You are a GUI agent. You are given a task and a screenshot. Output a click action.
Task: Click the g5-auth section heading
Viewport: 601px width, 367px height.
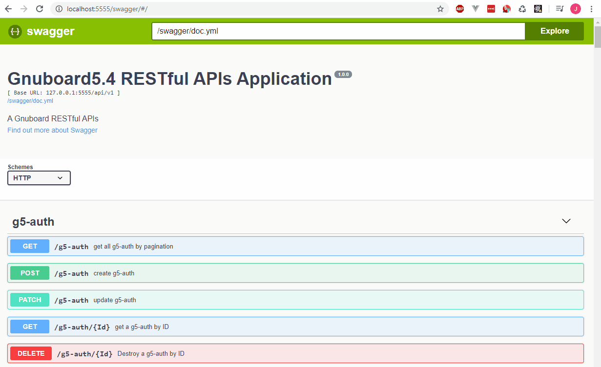tap(33, 222)
